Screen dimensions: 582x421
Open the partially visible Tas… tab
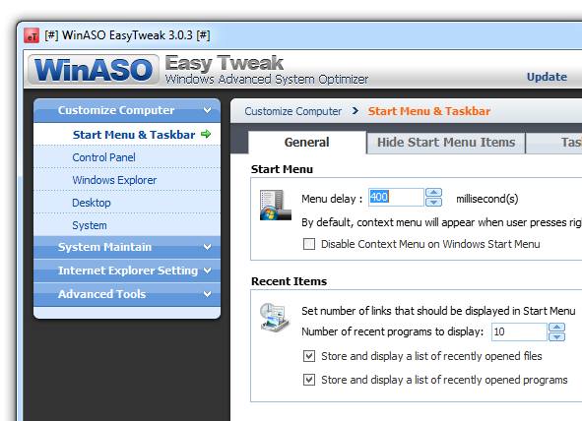coord(554,143)
